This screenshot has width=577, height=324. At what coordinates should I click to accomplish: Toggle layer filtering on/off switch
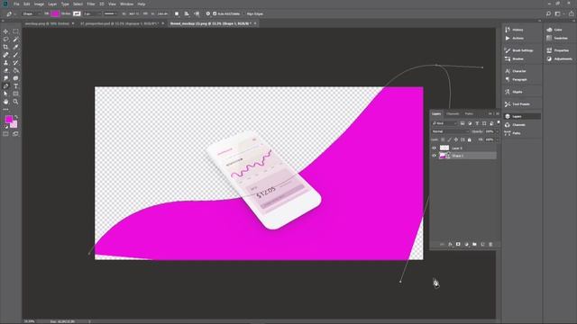tap(499, 122)
